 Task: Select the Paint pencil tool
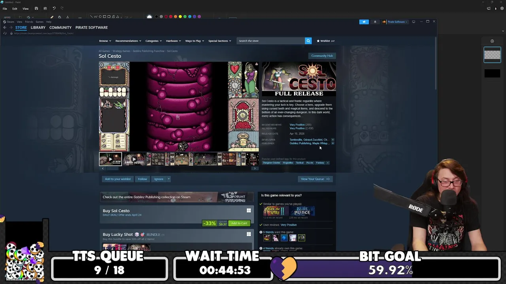[x=52, y=17]
